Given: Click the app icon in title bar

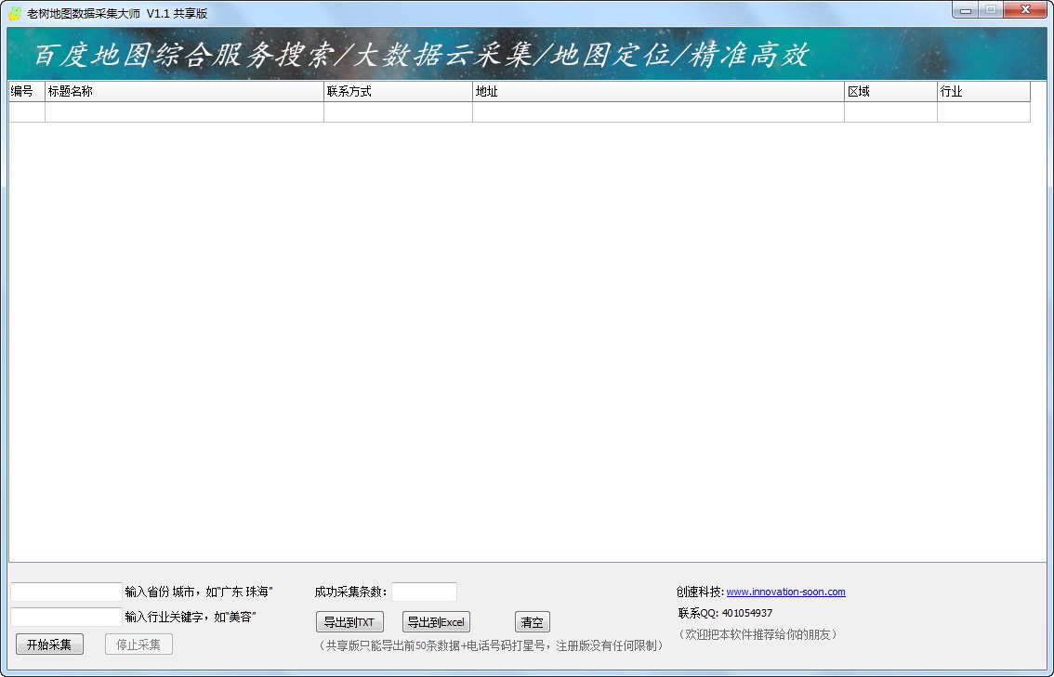Looking at the screenshot, I should (15, 13).
